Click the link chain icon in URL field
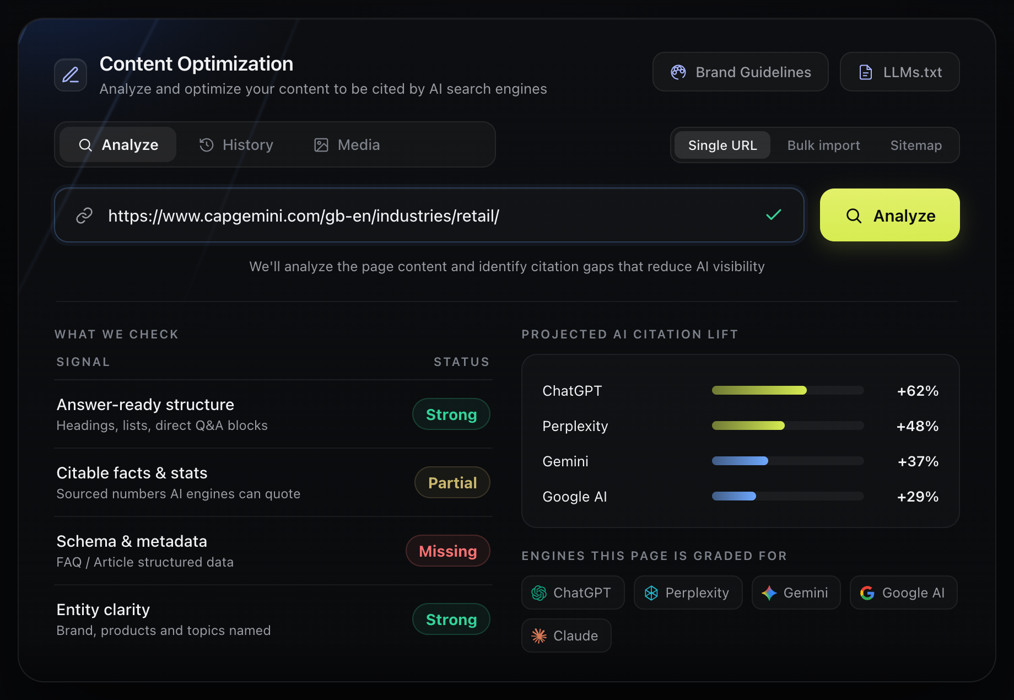Viewport: 1014px width, 700px height. (x=84, y=216)
